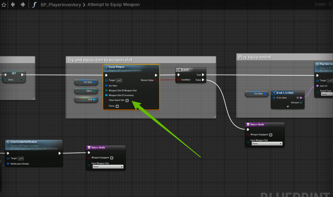The width and height of the screenshot is (333, 197).
Task: Click the Amount output pin on Break S_InvItem
Action: click(x=301, y=103)
